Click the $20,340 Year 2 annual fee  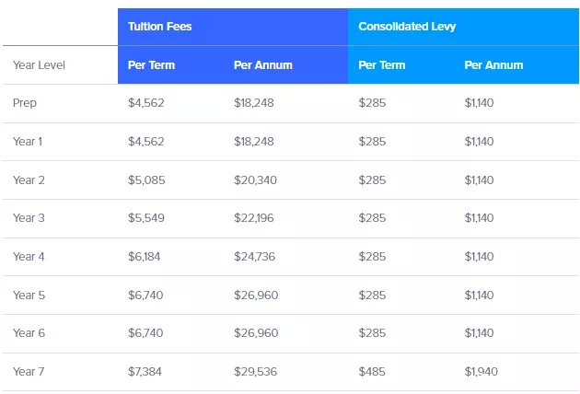point(255,180)
